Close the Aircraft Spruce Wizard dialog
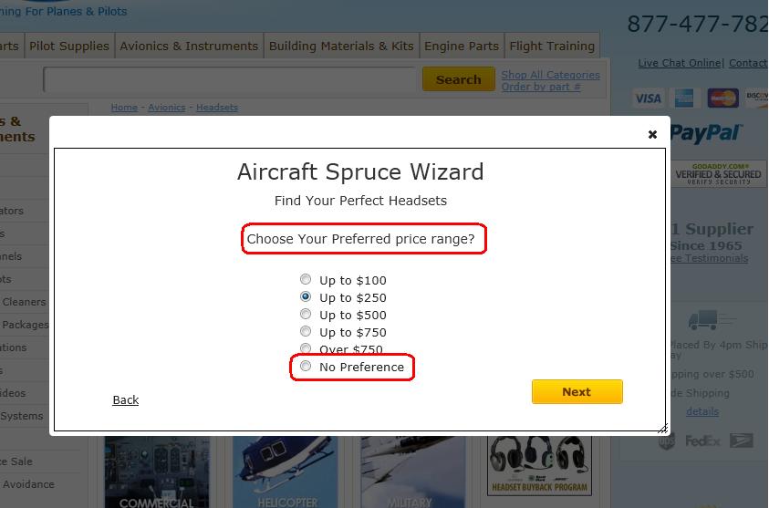Image resolution: width=769 pixels, height=508 pixels. tap(652, 134)
